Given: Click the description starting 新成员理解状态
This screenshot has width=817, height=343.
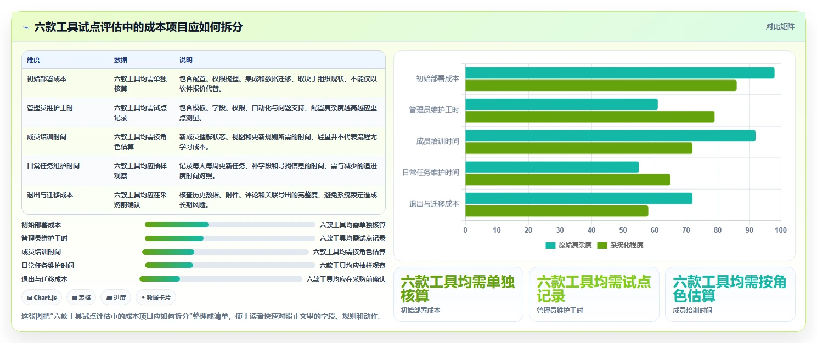Looking at the screenshot, I should (x=278, y=141).
